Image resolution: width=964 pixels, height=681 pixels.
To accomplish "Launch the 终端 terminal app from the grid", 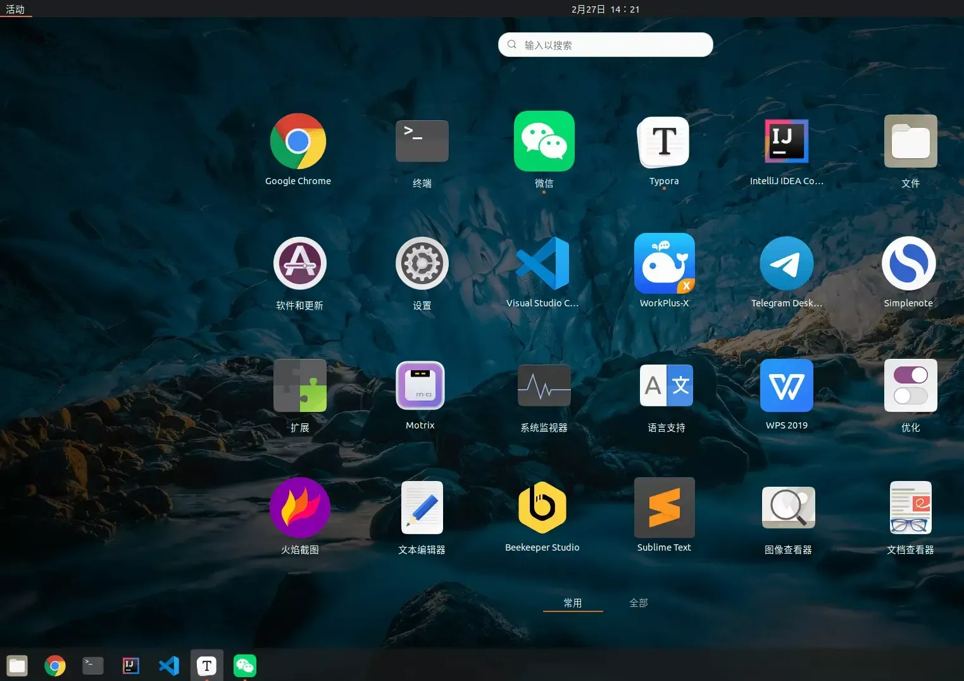I will pyautogui.click(x=422, y=141).
